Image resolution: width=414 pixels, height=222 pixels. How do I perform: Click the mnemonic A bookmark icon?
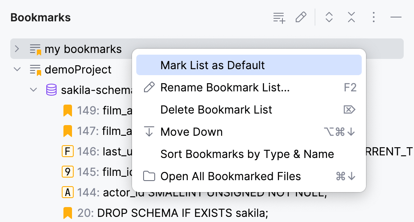pyautogui.click(x=67, y=193)
